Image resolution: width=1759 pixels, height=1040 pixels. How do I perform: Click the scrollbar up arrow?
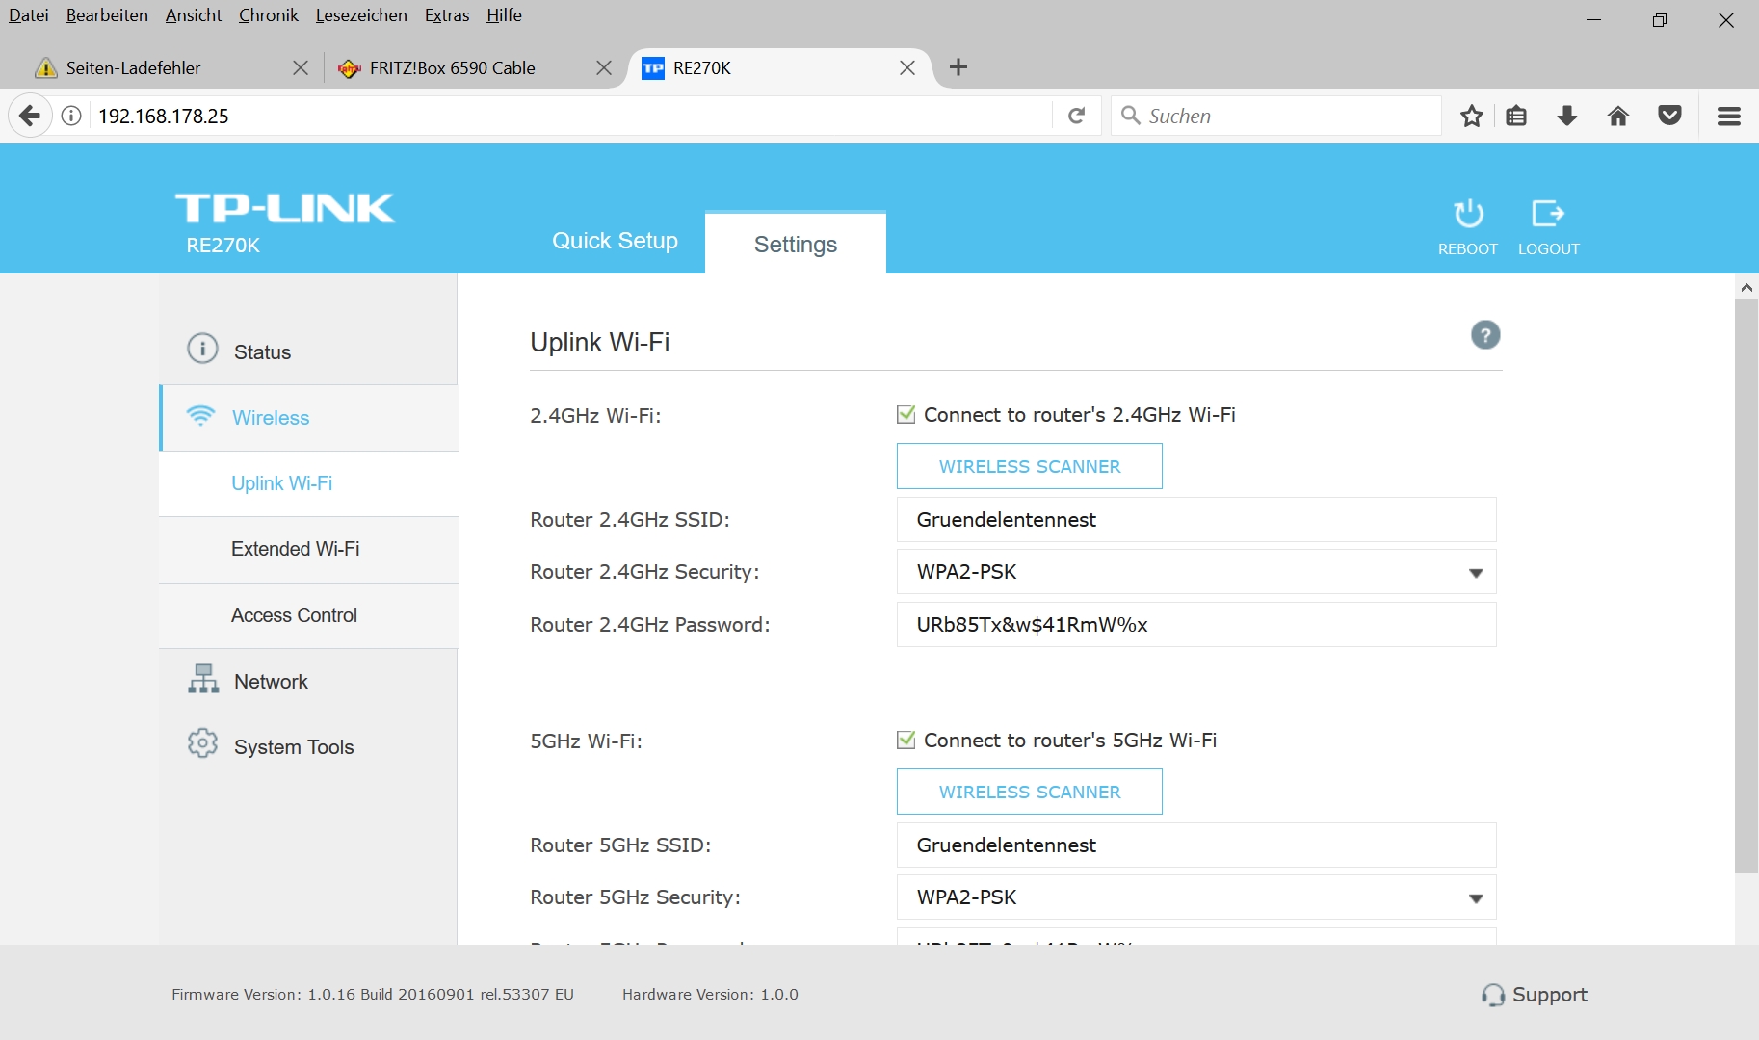tap(1746, 287)
